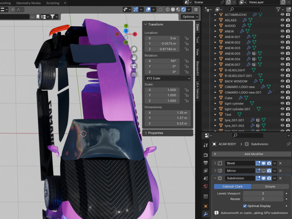Select Simple subdivision type
292x219 pixels.
coord(270,187)
